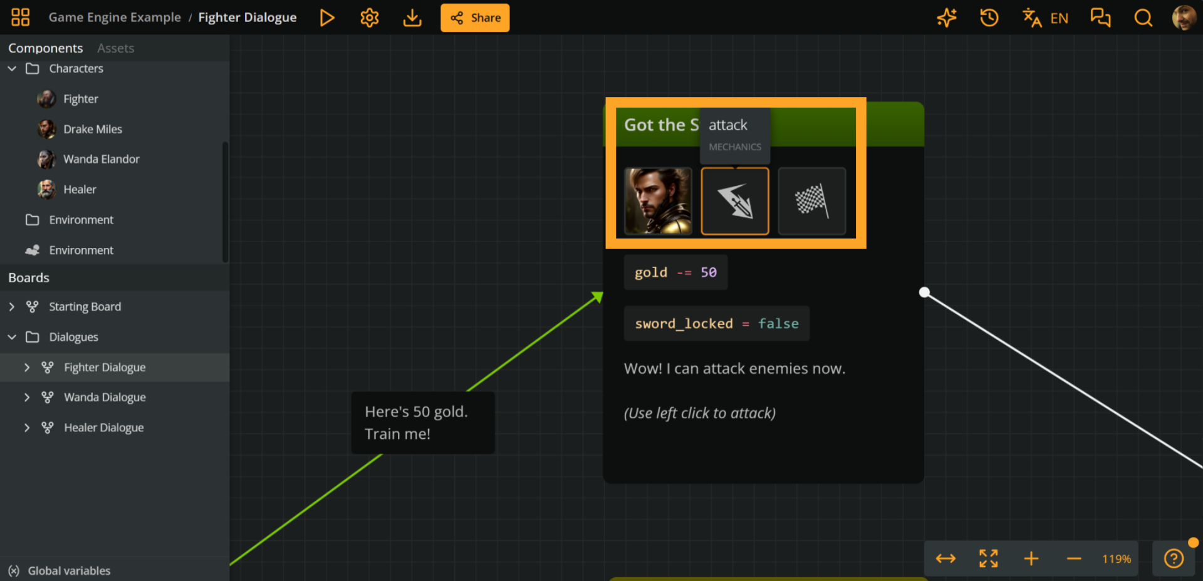Open the dashboard grid icon

[20, 18]
